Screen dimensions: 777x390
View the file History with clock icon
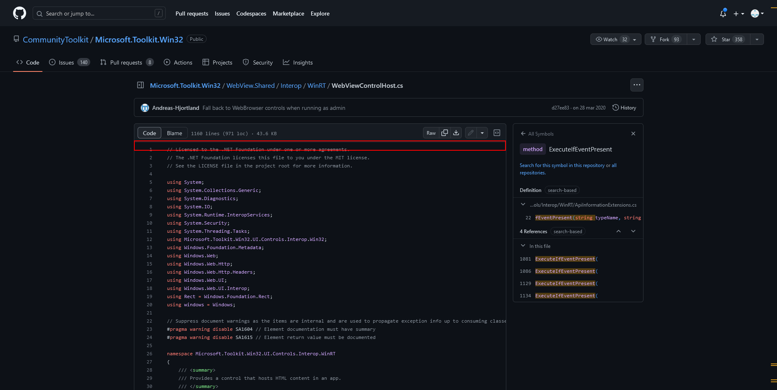624,107
